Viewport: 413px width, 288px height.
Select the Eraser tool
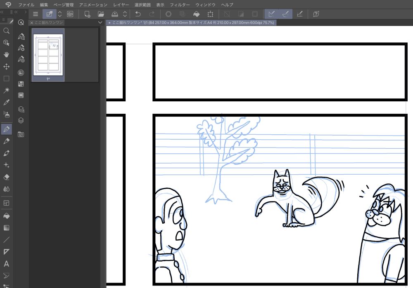click(x=6, y=177)
